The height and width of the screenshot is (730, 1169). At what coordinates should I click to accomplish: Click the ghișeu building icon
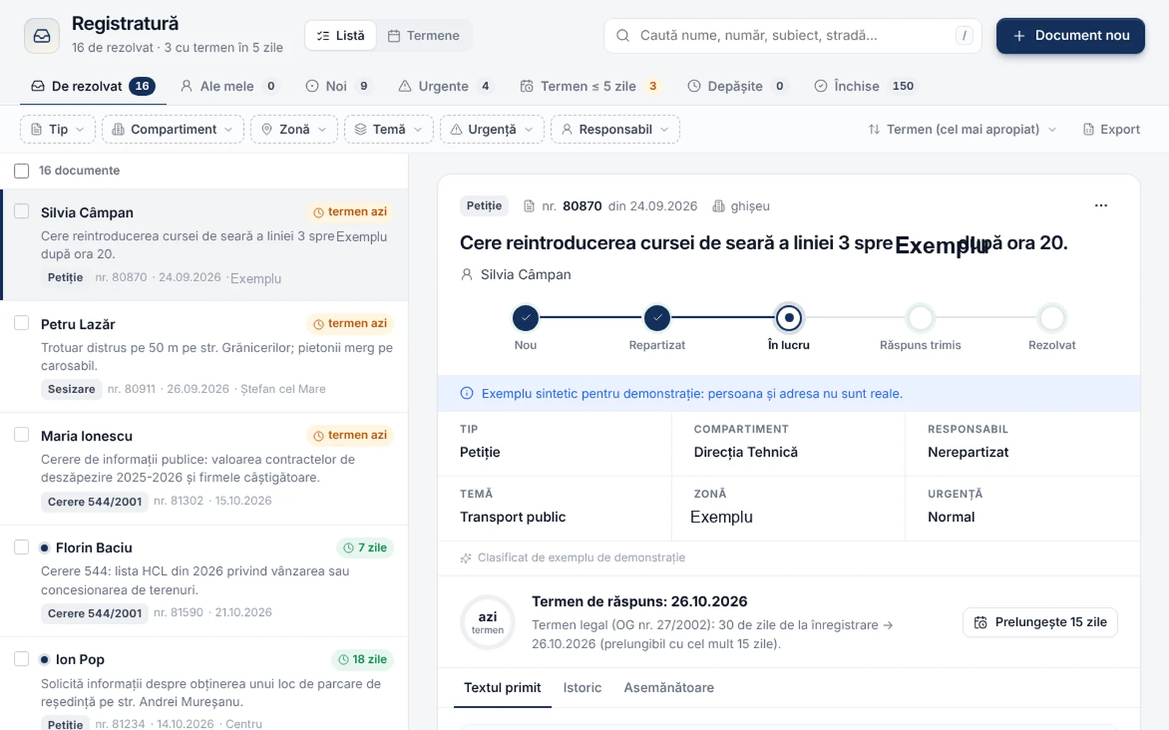tap(719, 206)
